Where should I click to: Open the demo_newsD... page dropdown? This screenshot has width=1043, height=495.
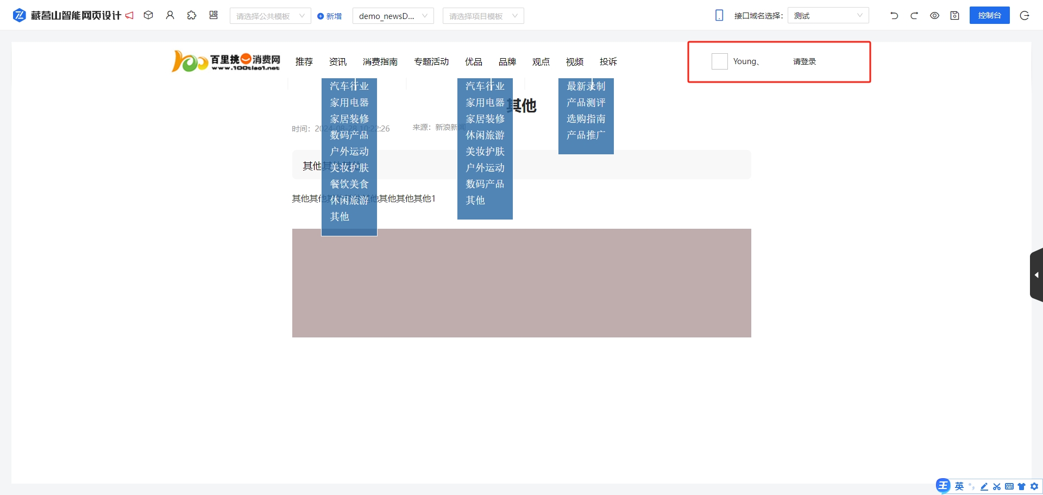[393, 16]
